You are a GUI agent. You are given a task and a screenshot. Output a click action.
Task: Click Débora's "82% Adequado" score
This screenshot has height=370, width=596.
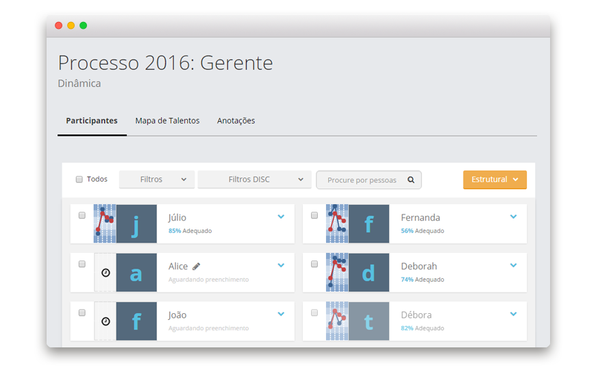[x=422, y=328]
